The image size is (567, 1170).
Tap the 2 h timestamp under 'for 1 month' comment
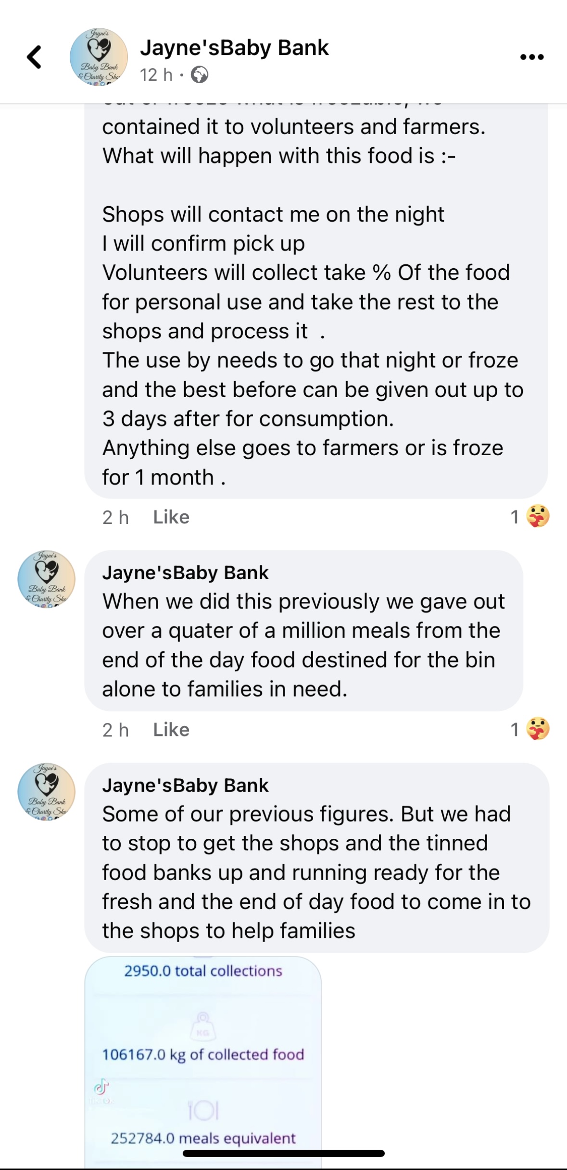pyautogui.click(x=115, y=517)
